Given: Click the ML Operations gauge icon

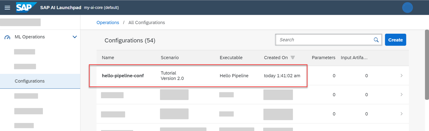Looking at the screenshot, I should pyautogui.click(x=7, y=37).
